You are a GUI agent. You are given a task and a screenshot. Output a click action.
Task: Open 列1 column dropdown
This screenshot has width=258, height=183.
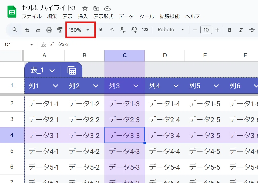[x=56, y=86]
